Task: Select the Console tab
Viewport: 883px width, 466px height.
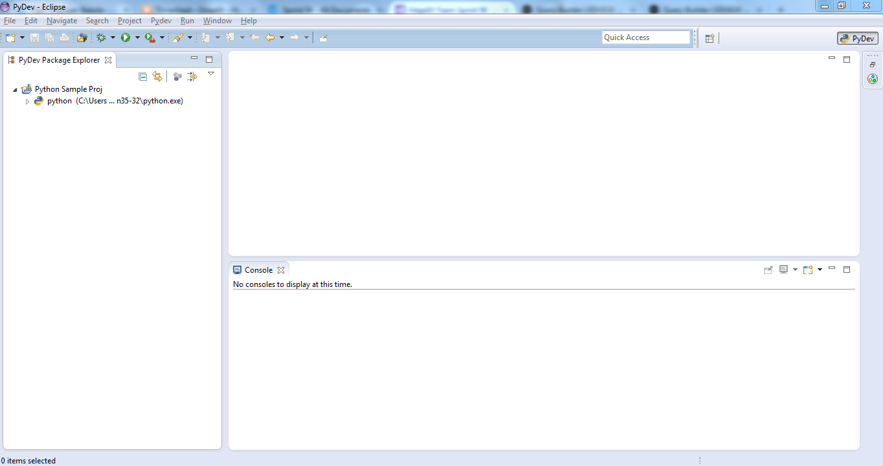Action: coord(258,270)
